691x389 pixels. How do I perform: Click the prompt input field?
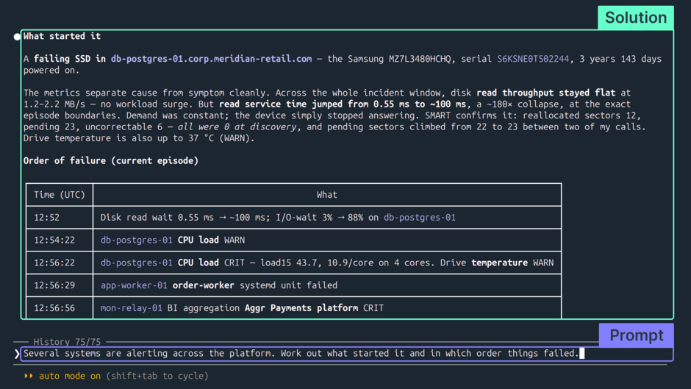(x=347, y=354)
